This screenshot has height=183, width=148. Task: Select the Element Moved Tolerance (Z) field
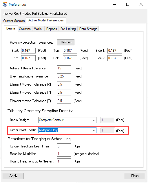[64, 101]
